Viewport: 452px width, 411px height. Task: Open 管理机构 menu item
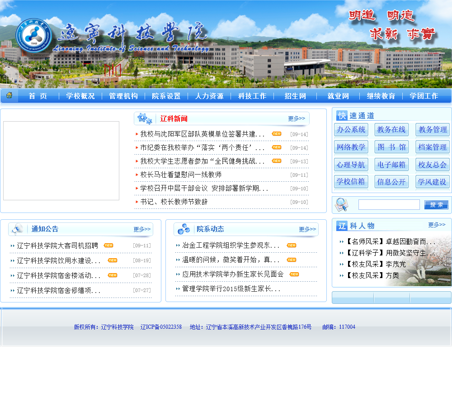tap(123, 96)
